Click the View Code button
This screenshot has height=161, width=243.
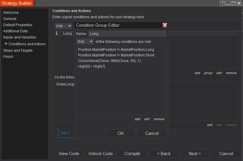click(x=69, y=154)
